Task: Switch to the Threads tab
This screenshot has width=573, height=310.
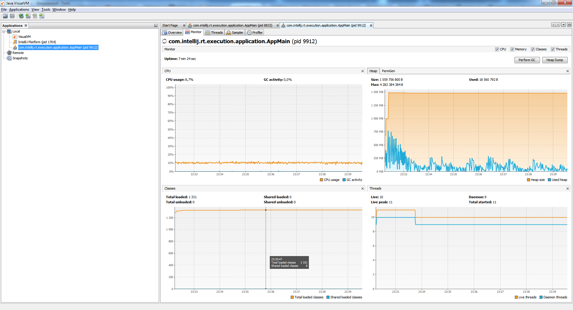Action: [x=214, y=32]
